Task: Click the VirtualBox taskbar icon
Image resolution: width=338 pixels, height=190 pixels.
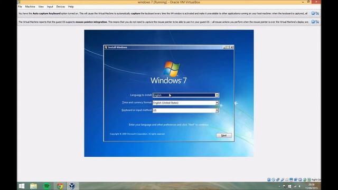Action: click(72, 186)
